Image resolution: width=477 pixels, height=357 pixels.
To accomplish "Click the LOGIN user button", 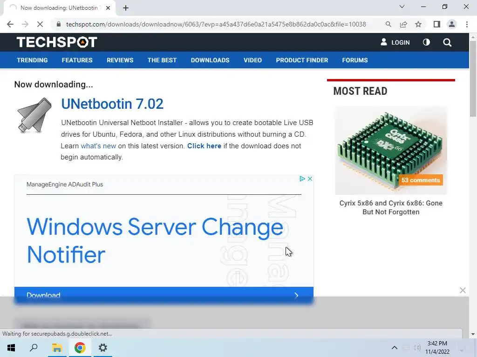I will pyautogui.click(x=395, y=42).
